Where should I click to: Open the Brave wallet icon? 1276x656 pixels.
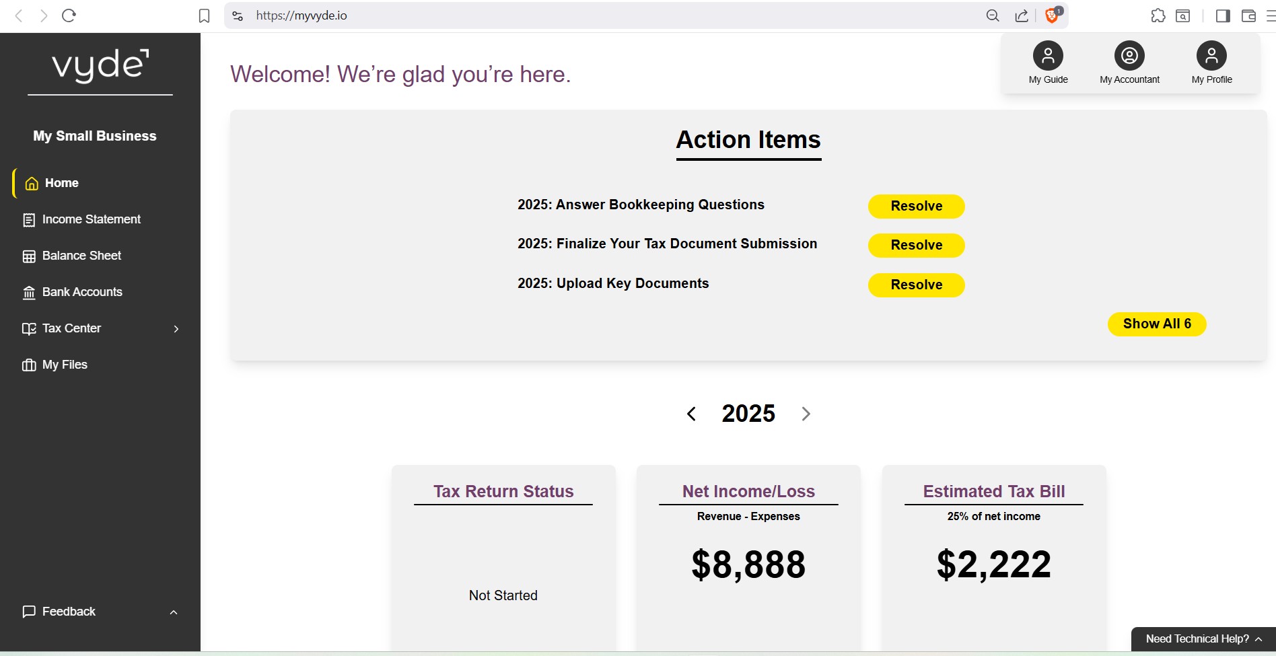tap(1248, 15)
